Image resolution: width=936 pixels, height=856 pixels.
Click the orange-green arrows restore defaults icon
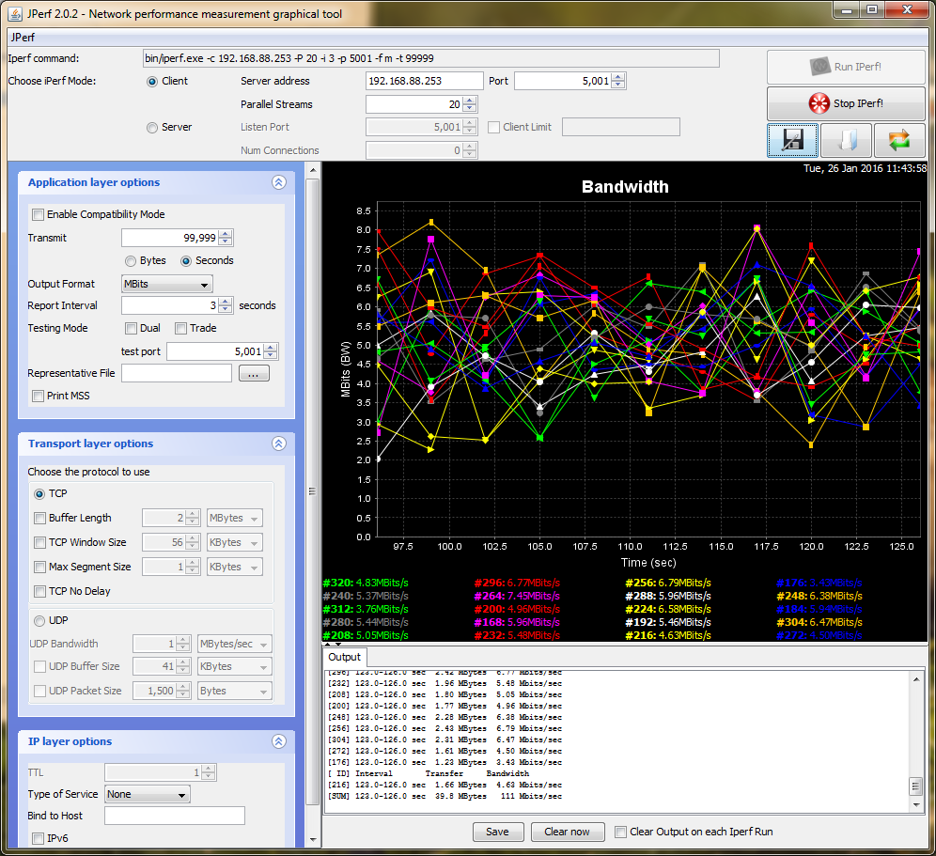click(899, 141)
